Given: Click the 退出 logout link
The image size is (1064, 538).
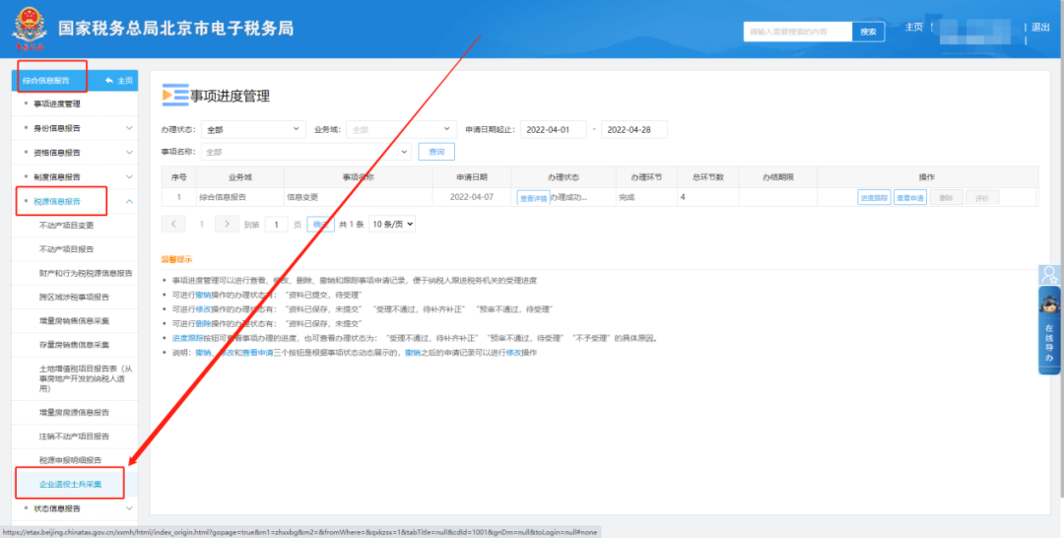Looking at the screenshot, I should [x=1041, y=28].
